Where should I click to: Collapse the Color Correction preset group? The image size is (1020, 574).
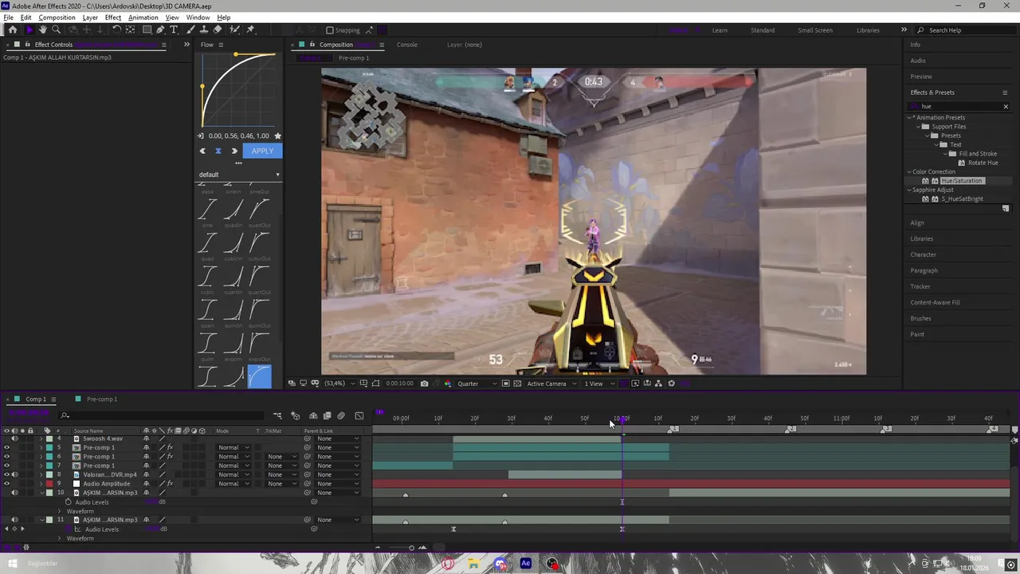909,172
